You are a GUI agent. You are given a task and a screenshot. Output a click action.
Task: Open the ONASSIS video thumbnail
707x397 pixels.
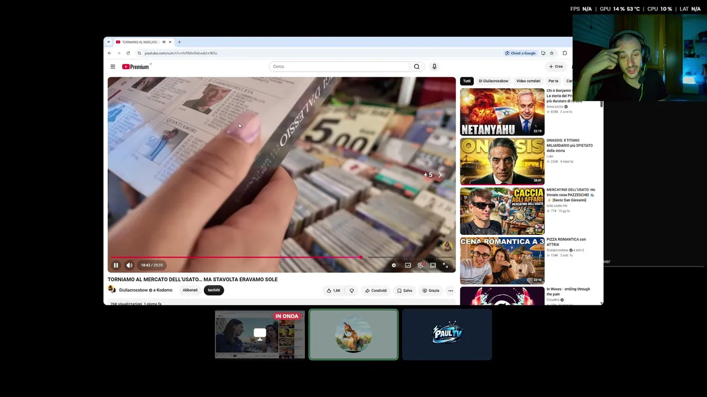(502, 162)
